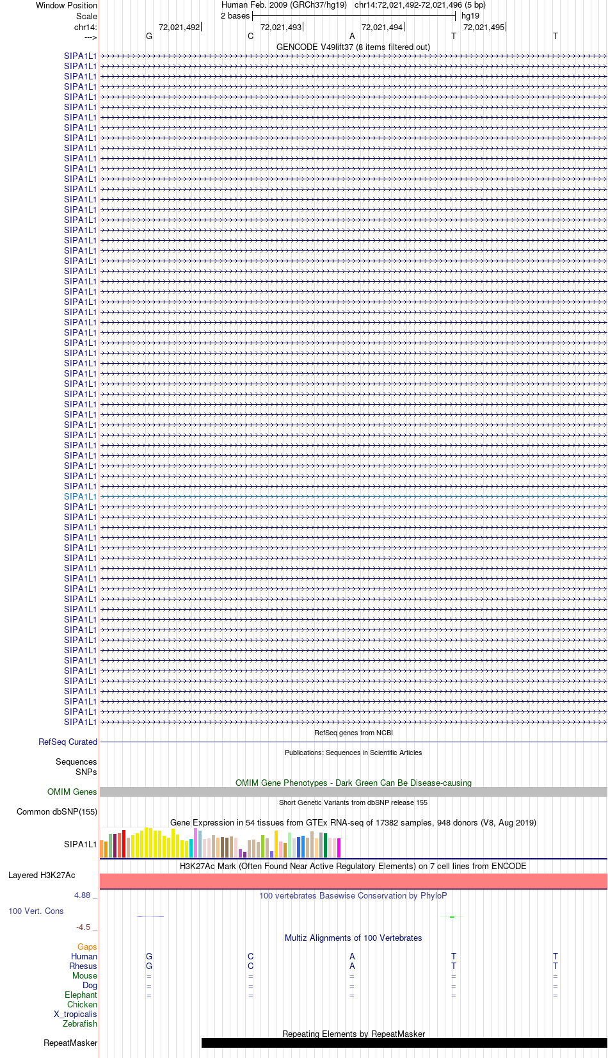The height and width of the screenshot is (1058, 608).
Task: Open the Common dbSNP(155) track label
Action: [57, 811]
